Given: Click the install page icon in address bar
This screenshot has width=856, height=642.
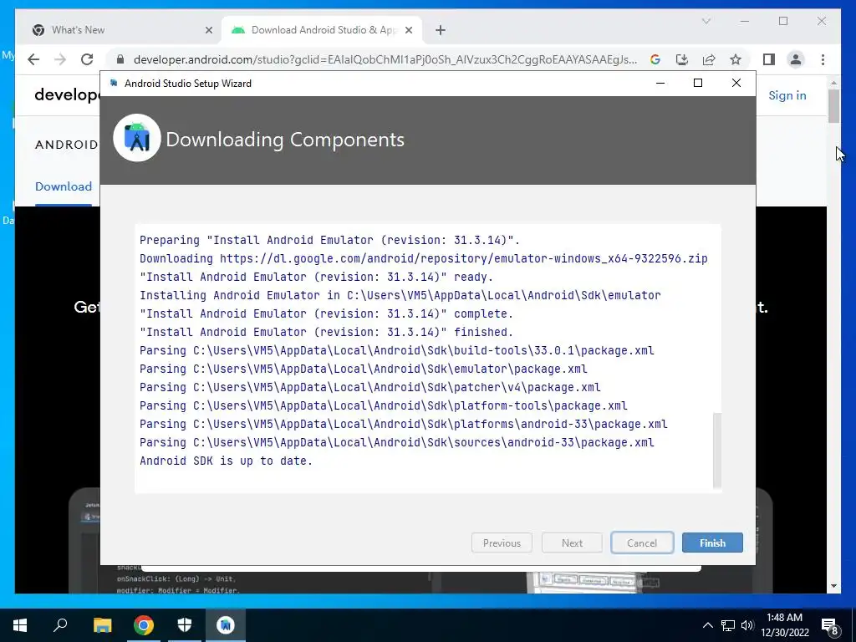Looking at the screenshot, I should pyautogui.click(x=682, y=59).
